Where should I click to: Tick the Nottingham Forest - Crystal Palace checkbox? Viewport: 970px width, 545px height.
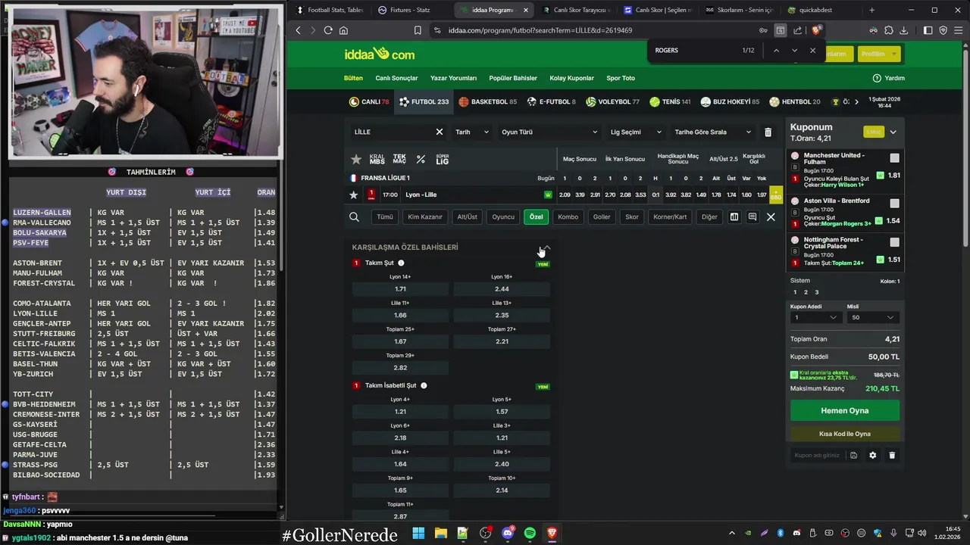(895, 242)
